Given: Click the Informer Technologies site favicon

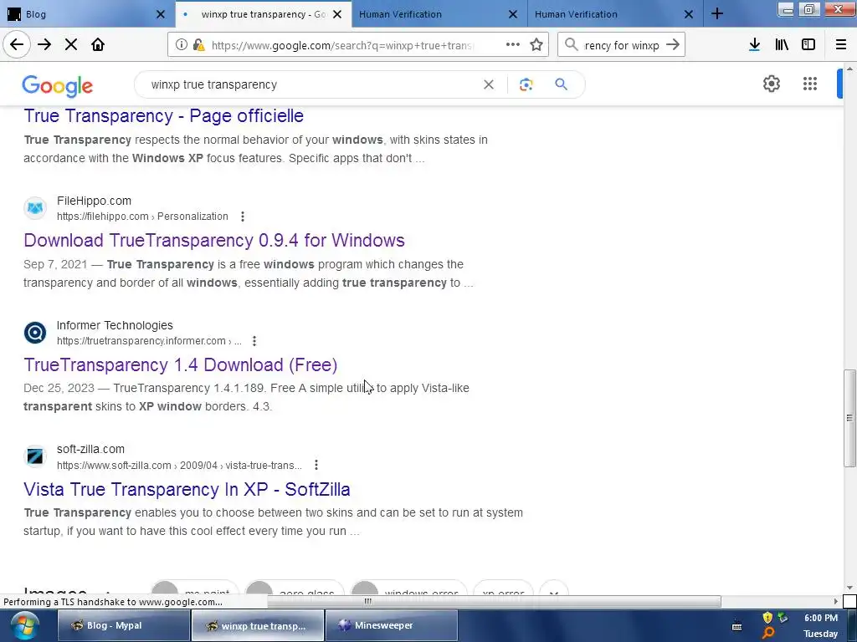Looking at the screenshot, I should pyautogui.click(x=35, y=333).
